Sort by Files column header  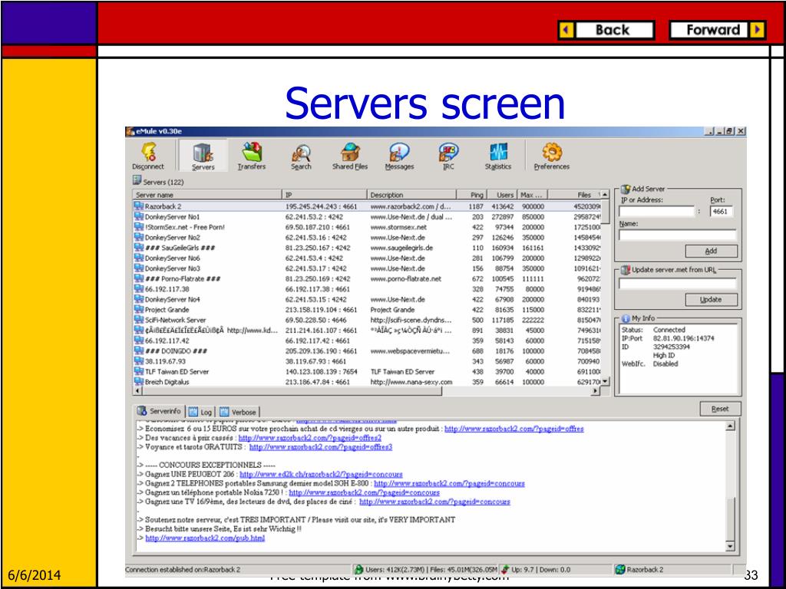(x=574, y=195)
